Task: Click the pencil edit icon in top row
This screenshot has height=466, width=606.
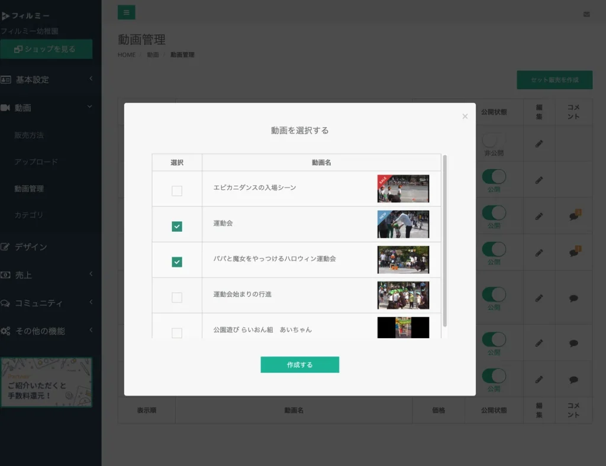Action: [x=539, y=144]
